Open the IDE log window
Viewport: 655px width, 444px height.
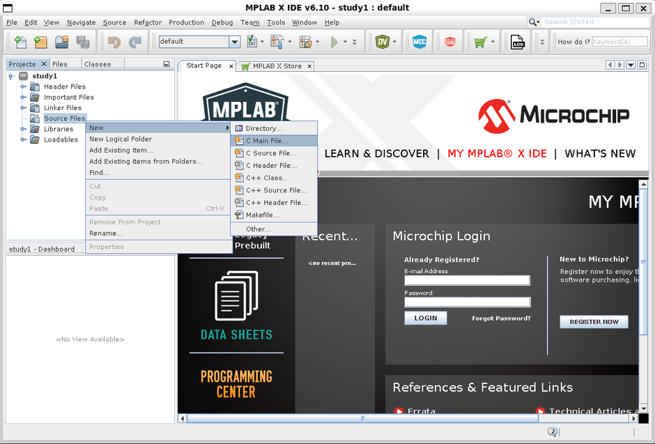click(x=516, y=40)
